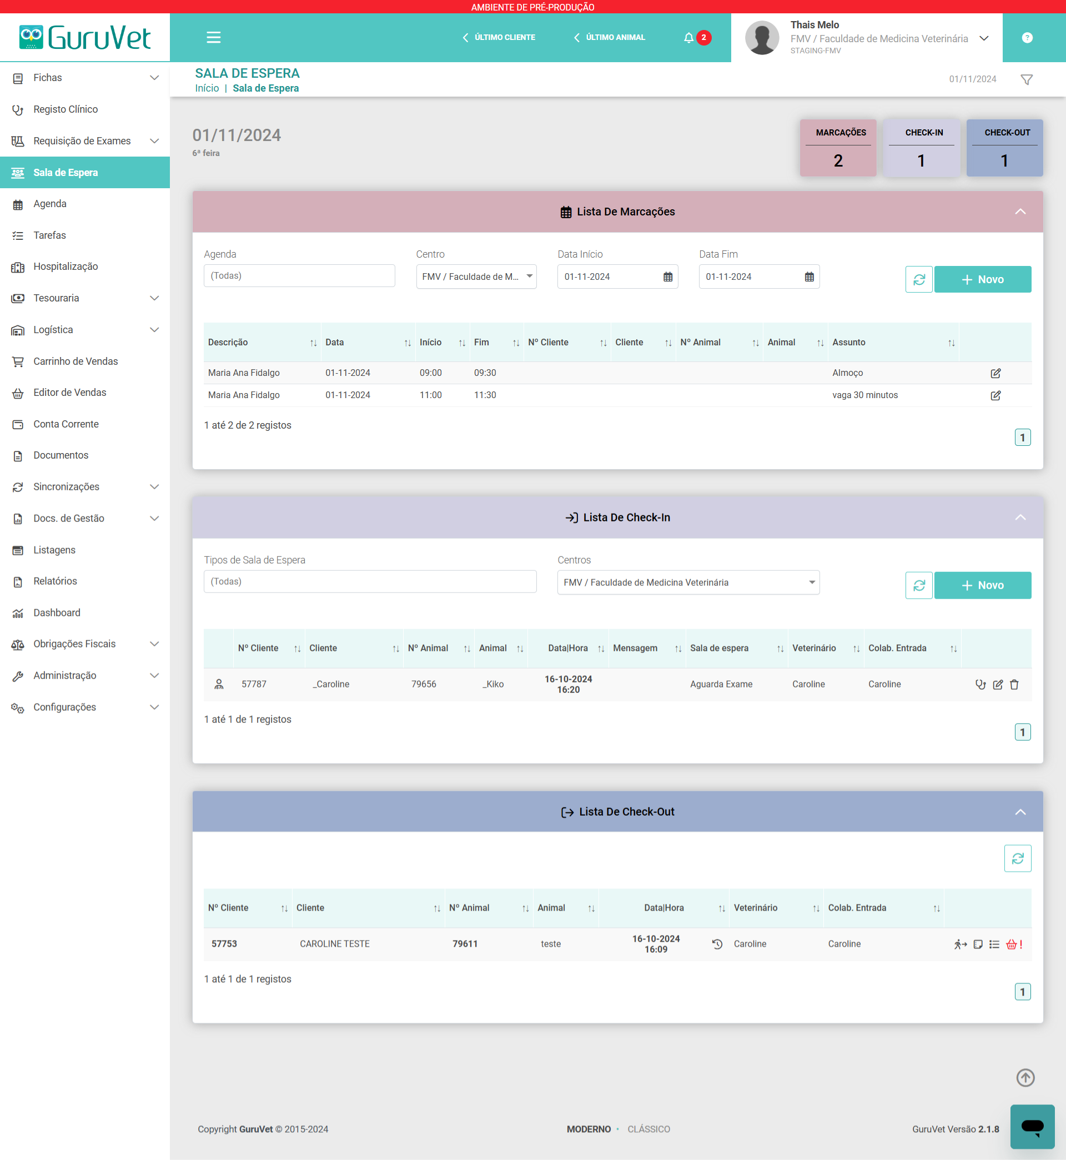Delete the _Kiko check-in entry
The image size is (1066, 1161).
(1014, 685)
